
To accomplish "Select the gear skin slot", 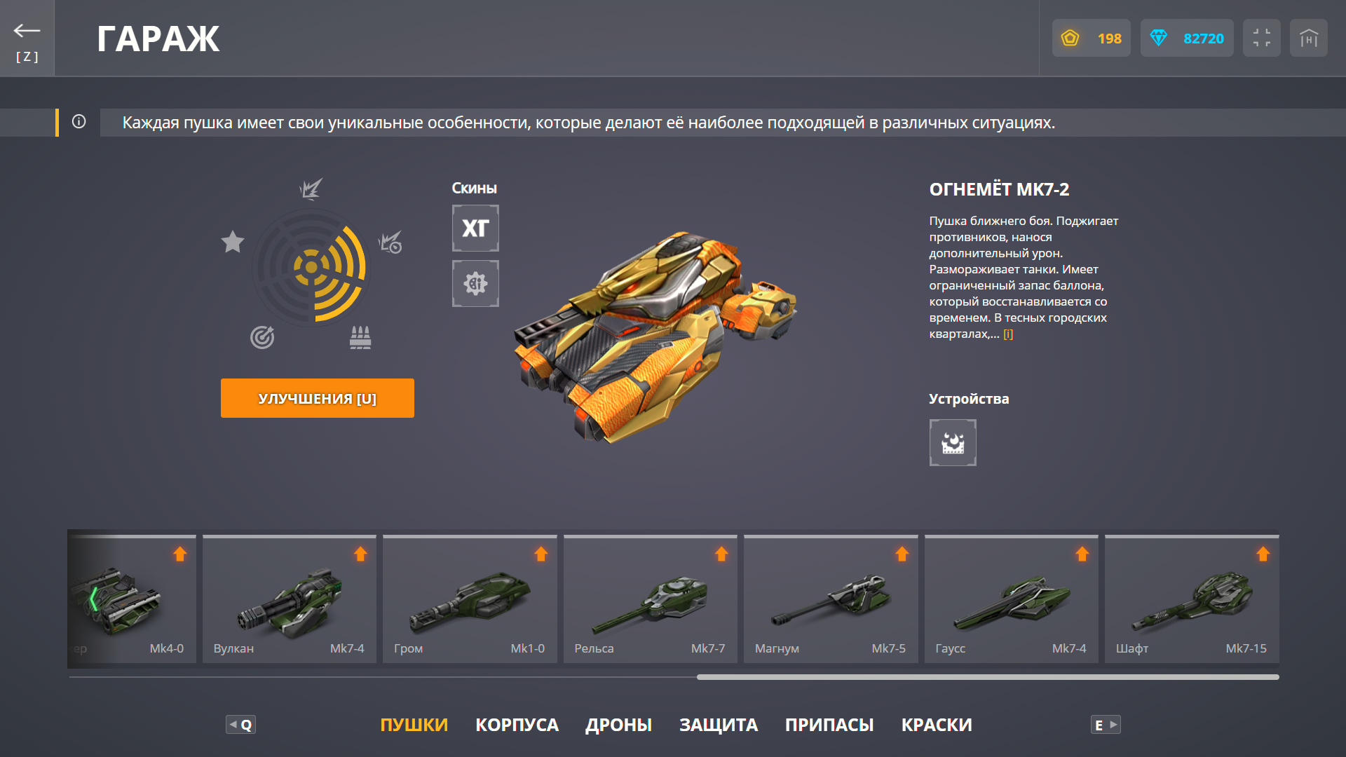I will pyautogui.click(x=475, y=283).
